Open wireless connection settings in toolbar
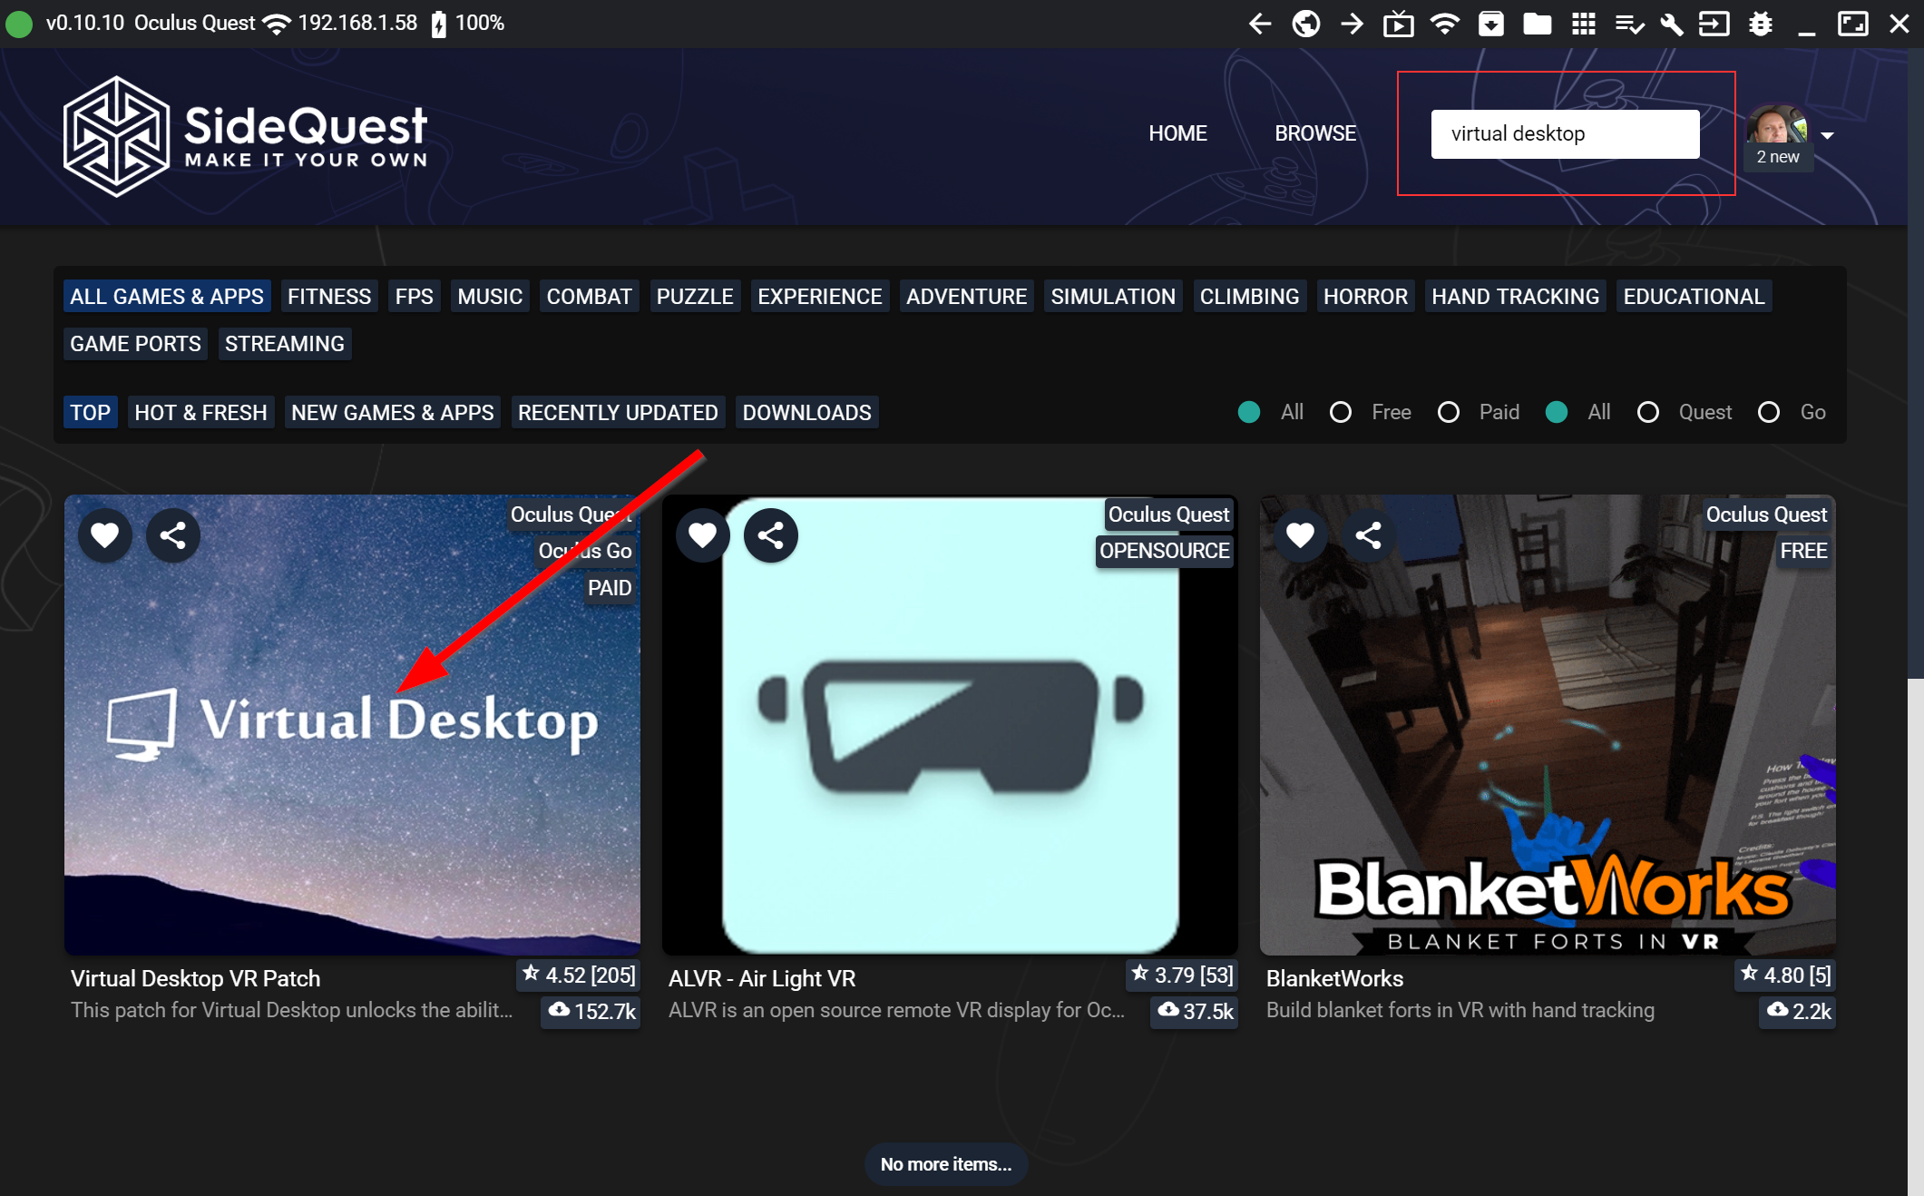1924x1196 pixels. coord(1444,24)
